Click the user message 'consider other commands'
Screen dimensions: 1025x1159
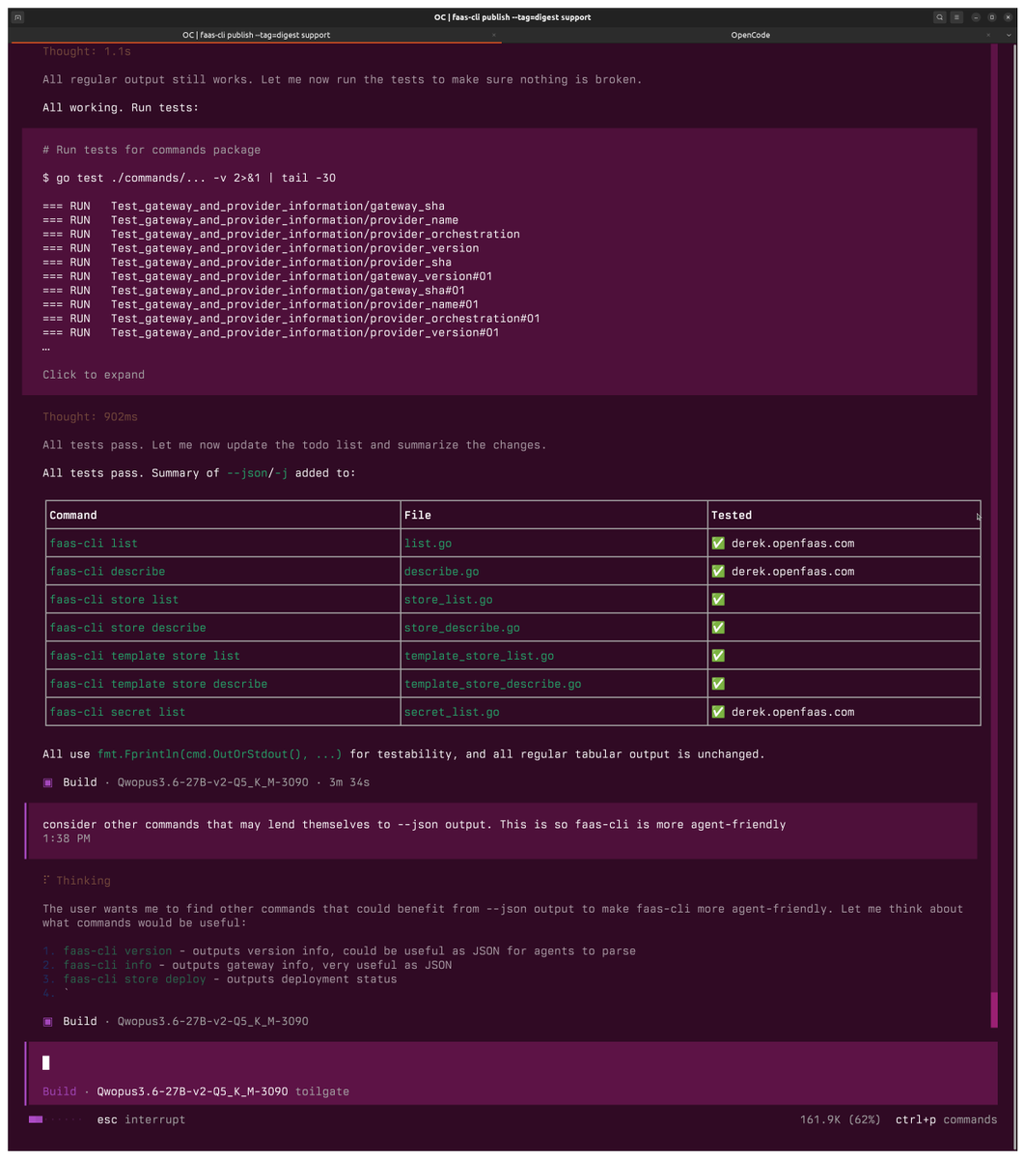pyautogui.click(x=414, y=825)
